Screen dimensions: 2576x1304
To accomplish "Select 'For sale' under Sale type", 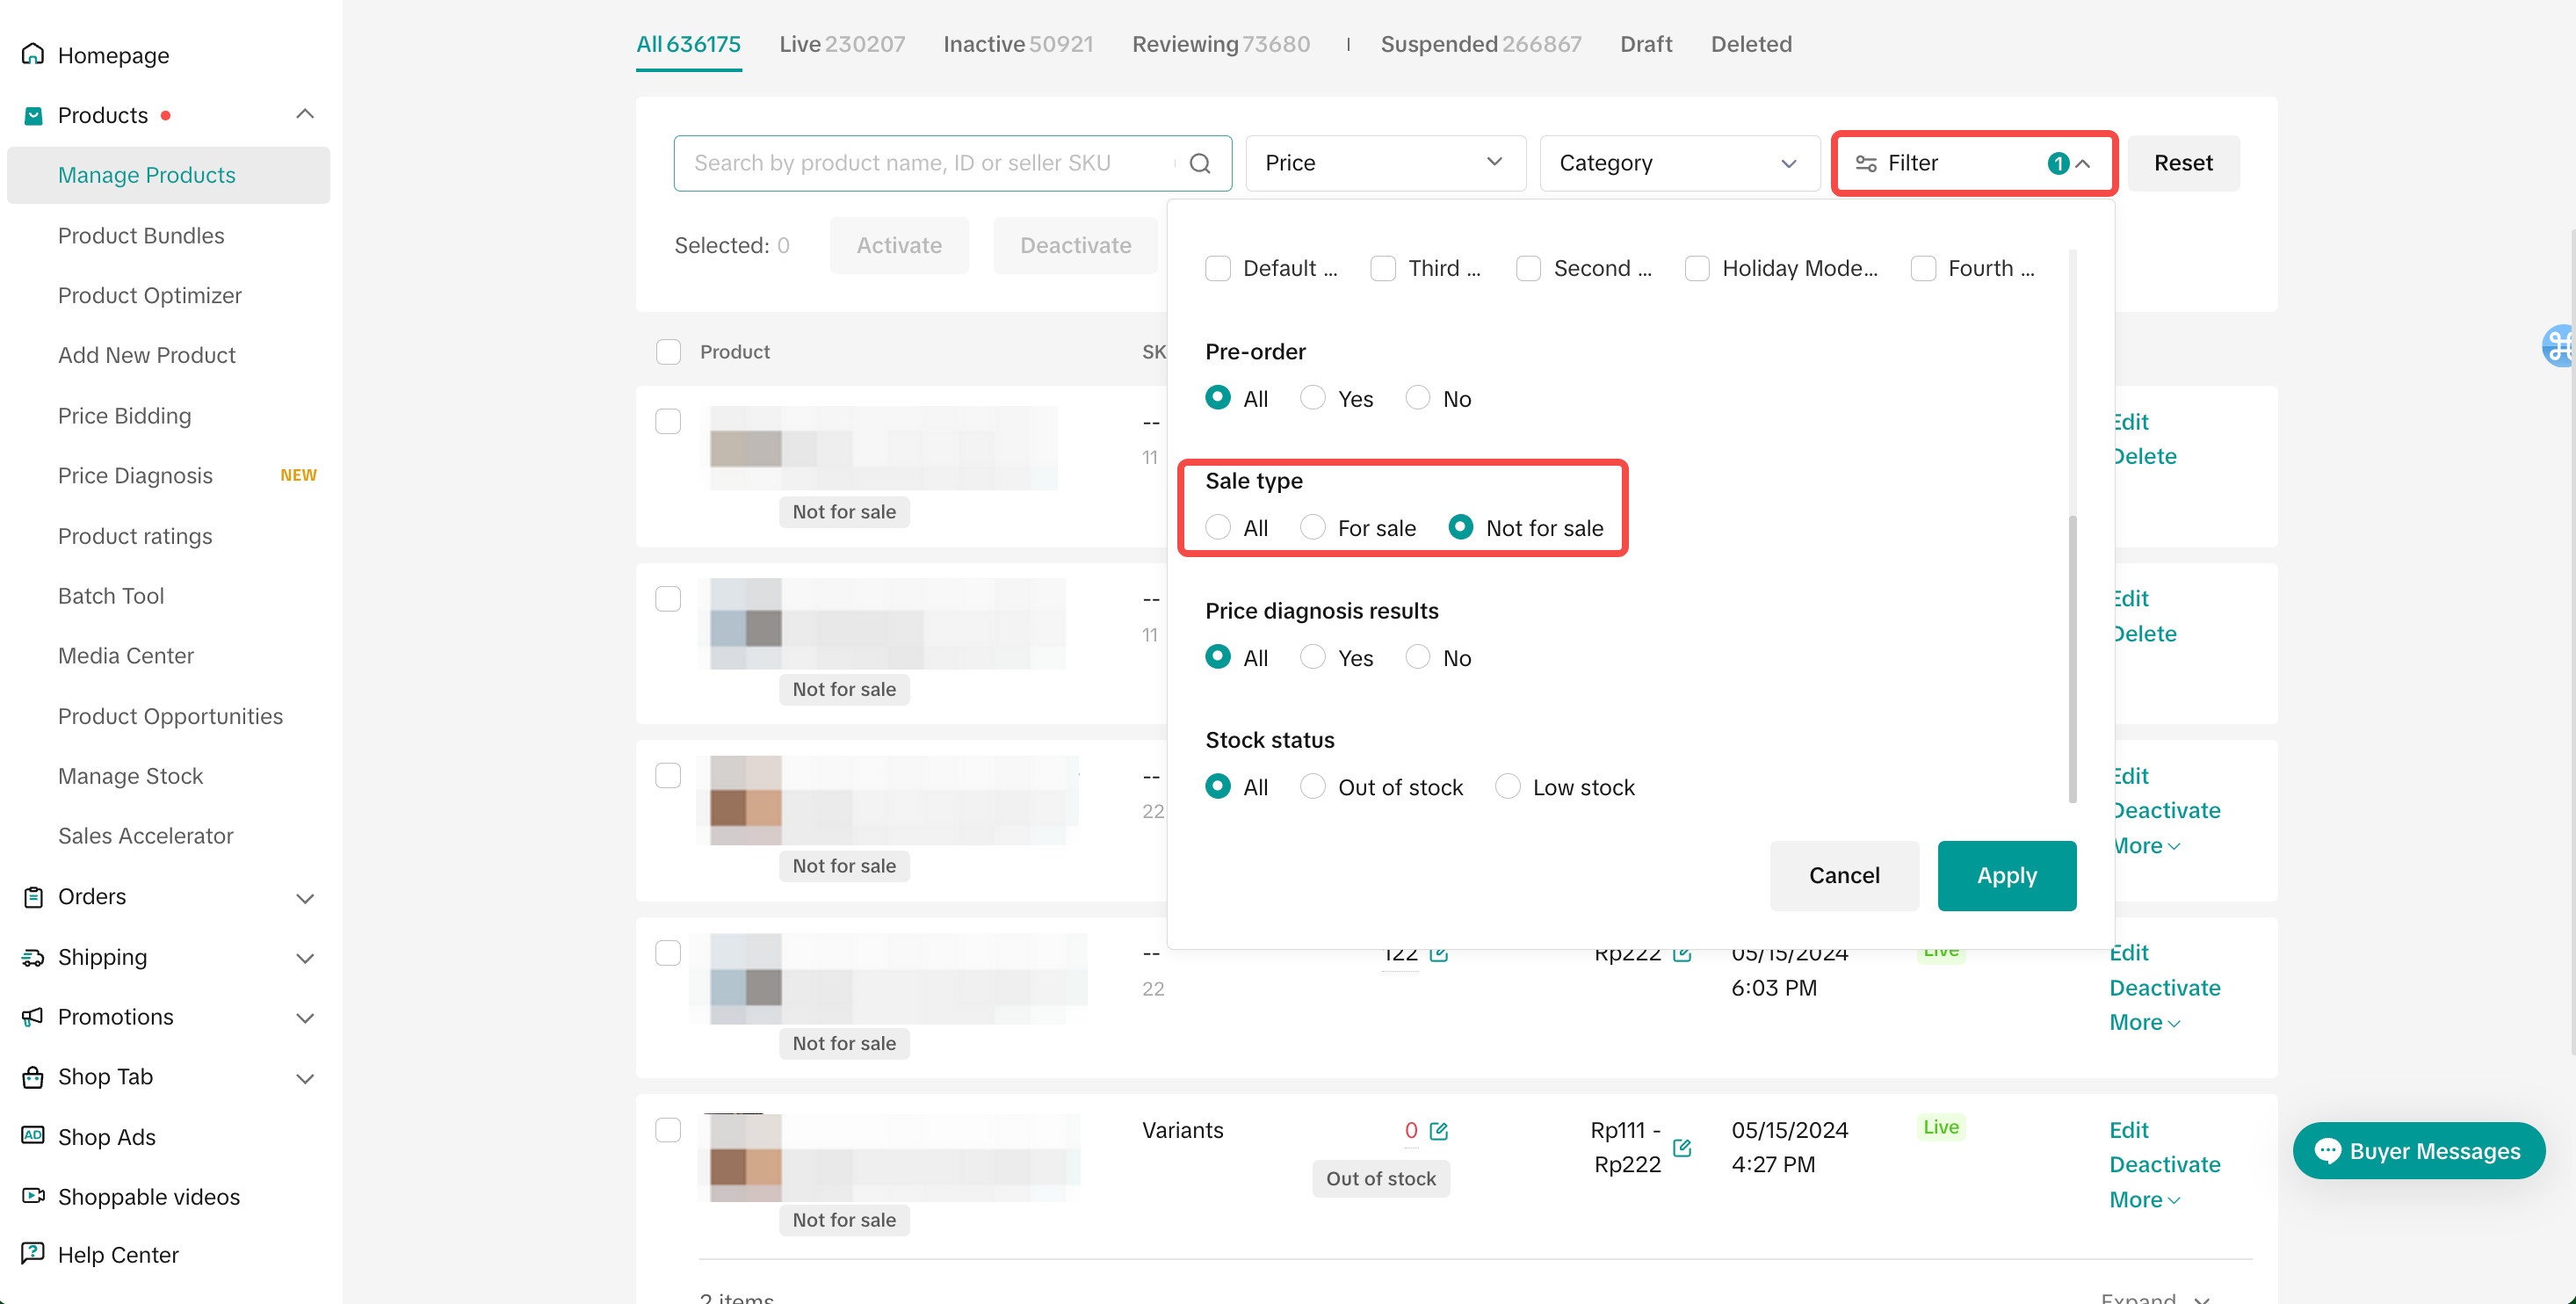I will pyautogui.click(x=1313, y=527).
